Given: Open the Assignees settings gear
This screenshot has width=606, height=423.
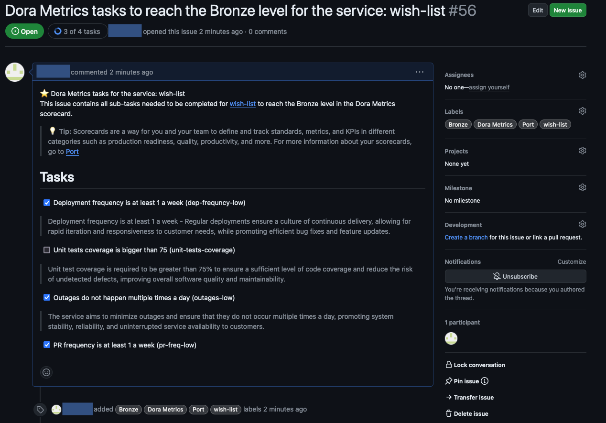Looking at the screenshot, I should (582, 75).
